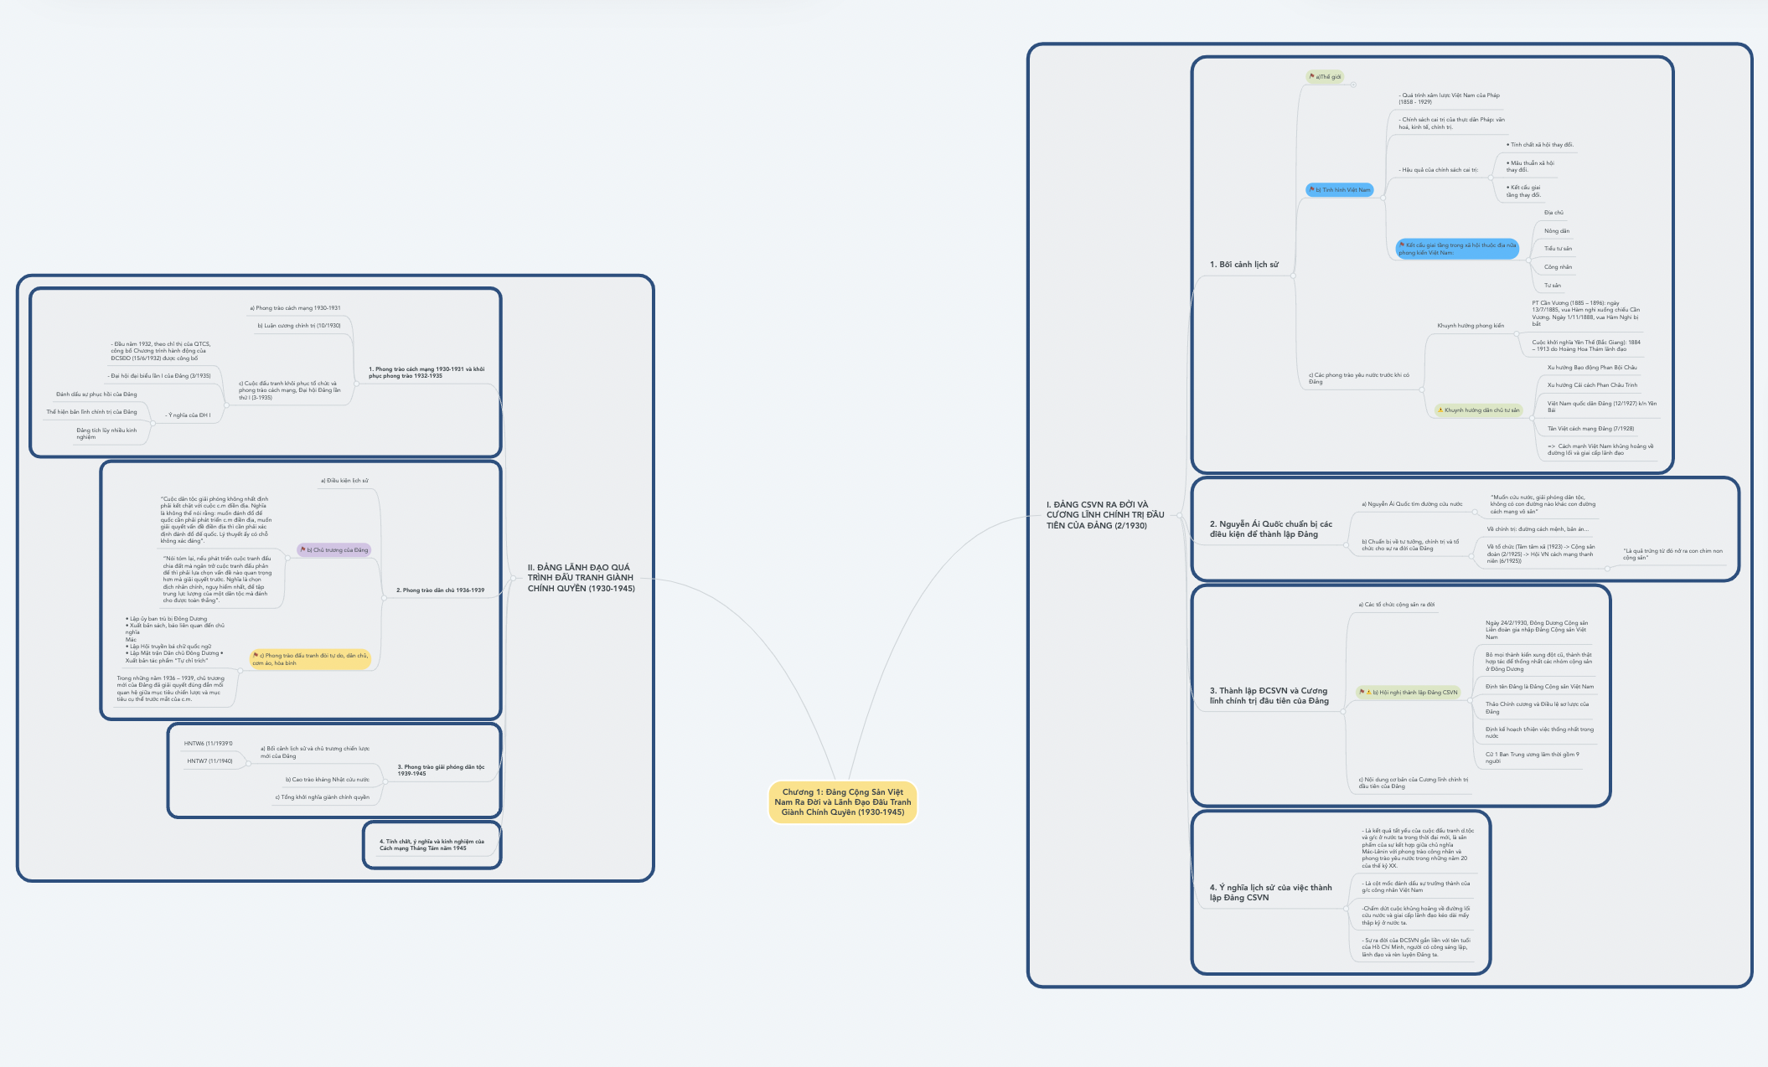
Task: Select '2. Nguyễn Ái Quốc chuẩn bị các điều kiện'
Action: click(1270, 529)
